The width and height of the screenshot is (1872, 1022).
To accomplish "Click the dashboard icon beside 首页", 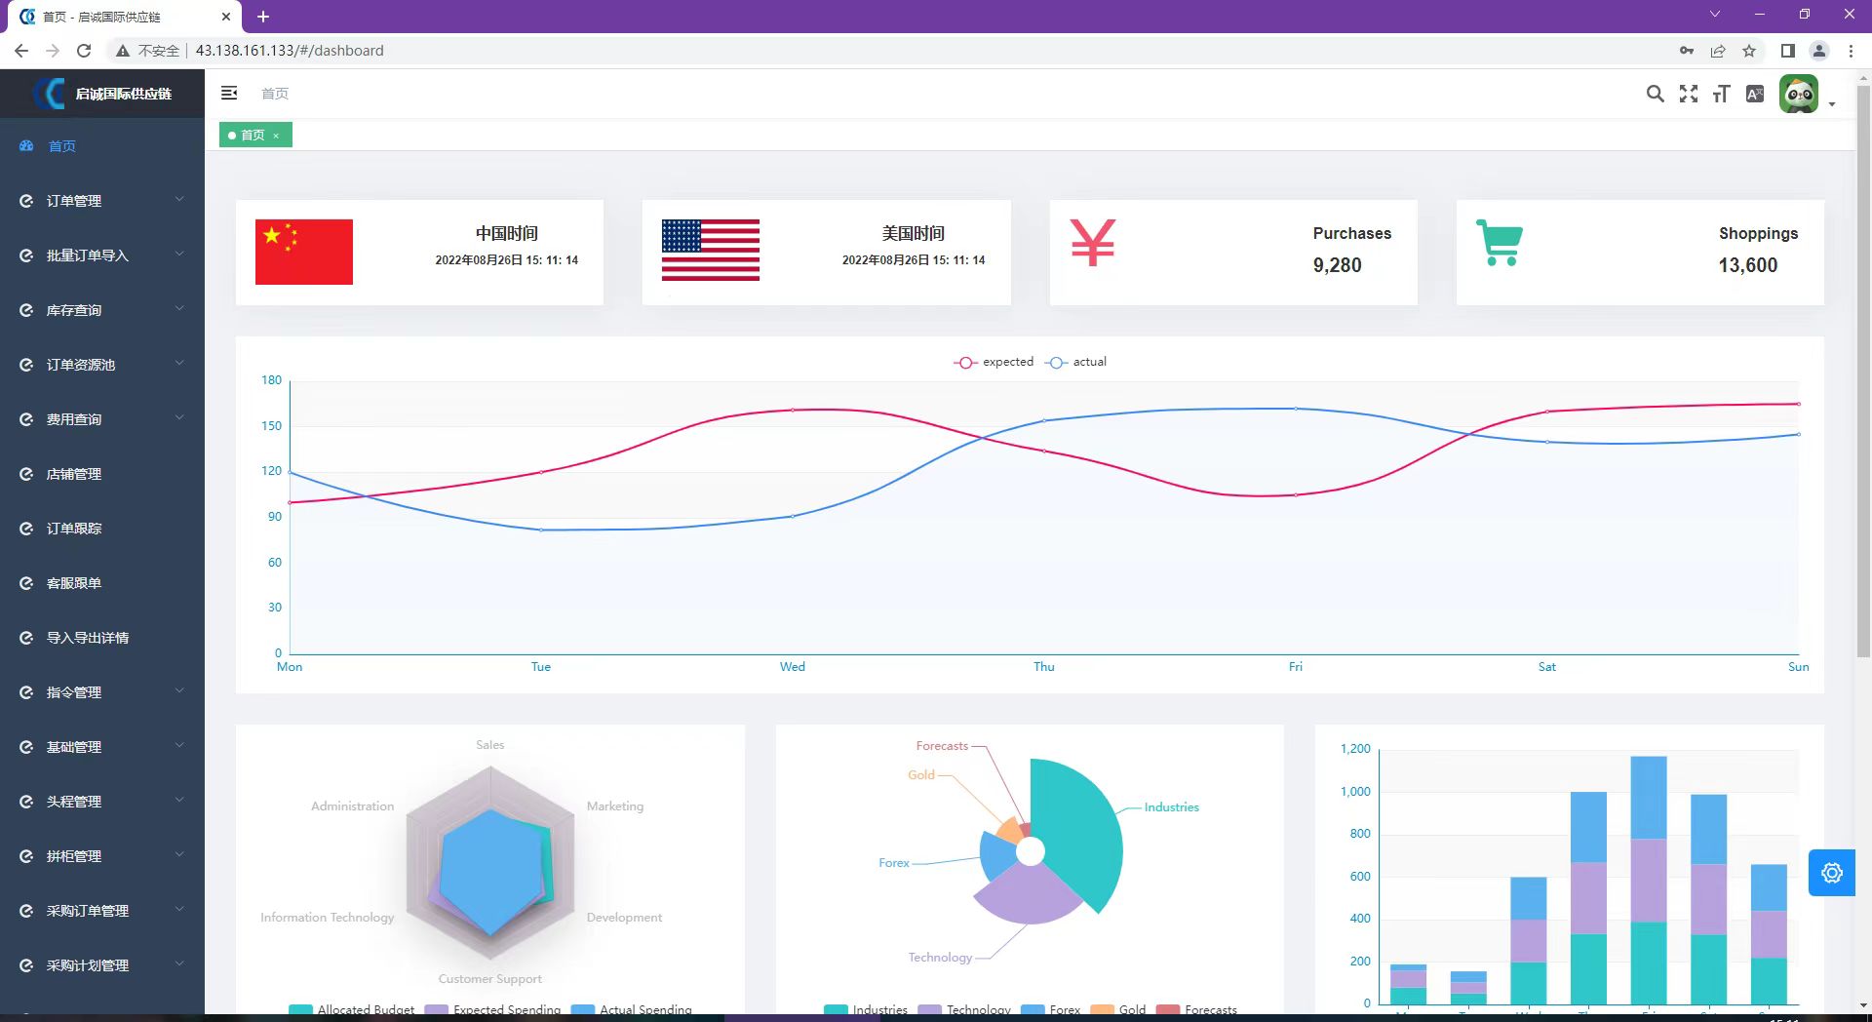I will (x=26, y=145).
